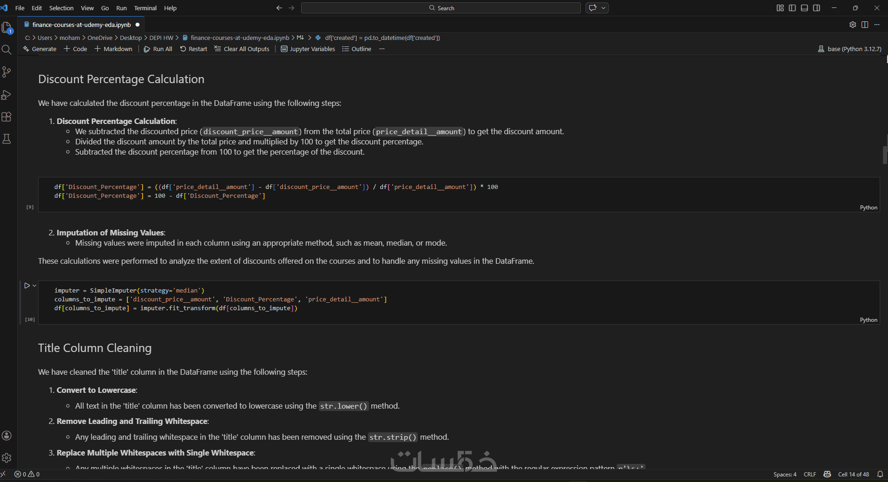Change language of cell 10 via Python label

pyautogui.click(x=868, y=320)
